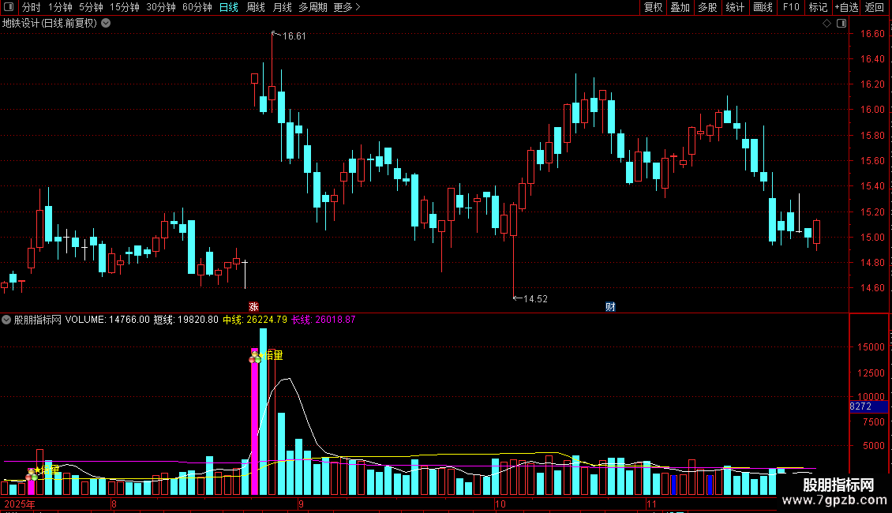The image size is (892, 513).
Task: Open the 复权 adjustment option
Action: click(653, 7)
